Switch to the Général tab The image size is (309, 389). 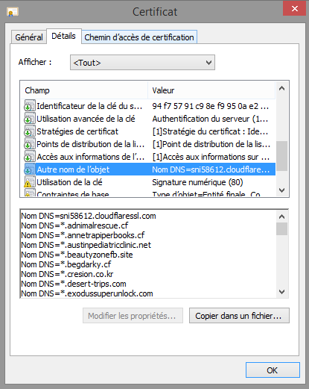pyautogui.click(x=29, y=37)
